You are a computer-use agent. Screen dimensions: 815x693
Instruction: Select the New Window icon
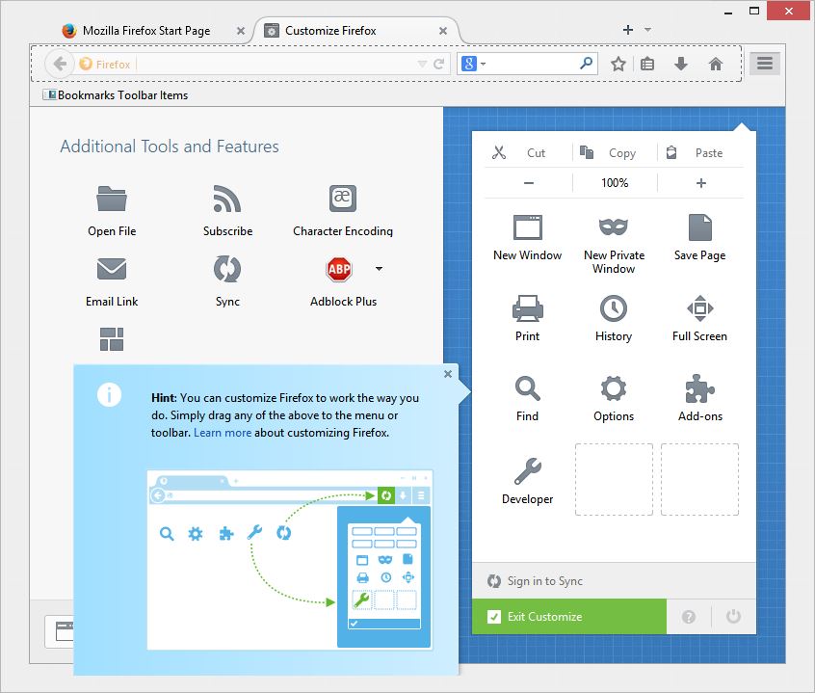tap(528, 227)
